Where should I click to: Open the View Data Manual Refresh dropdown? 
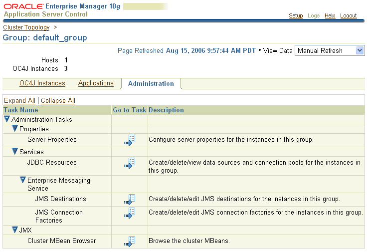pos(330,50)
